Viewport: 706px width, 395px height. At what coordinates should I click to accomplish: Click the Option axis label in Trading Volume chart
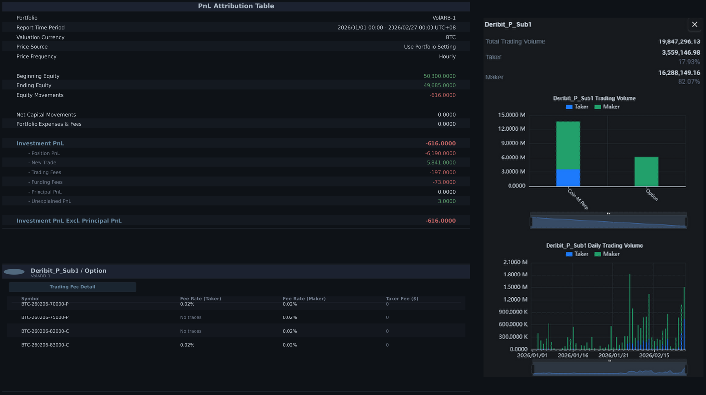click(652, 195)
